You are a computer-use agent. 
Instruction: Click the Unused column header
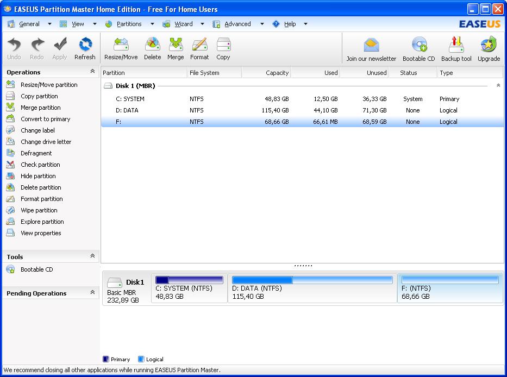[365, 73]
